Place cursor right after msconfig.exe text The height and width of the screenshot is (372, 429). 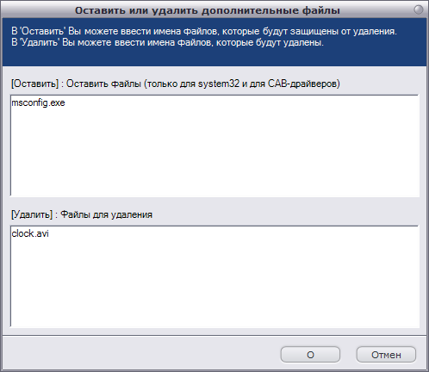coord(65,102)
